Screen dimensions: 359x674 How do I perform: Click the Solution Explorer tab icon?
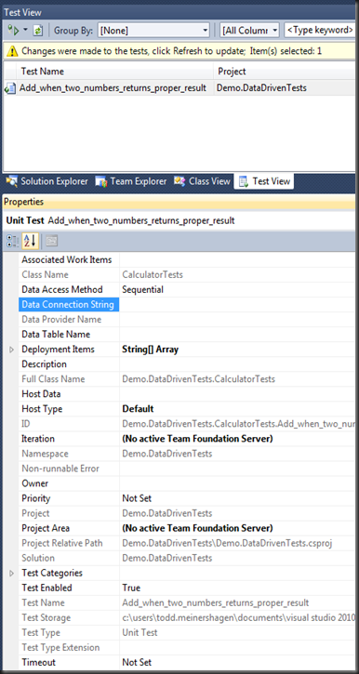(11, 181)
